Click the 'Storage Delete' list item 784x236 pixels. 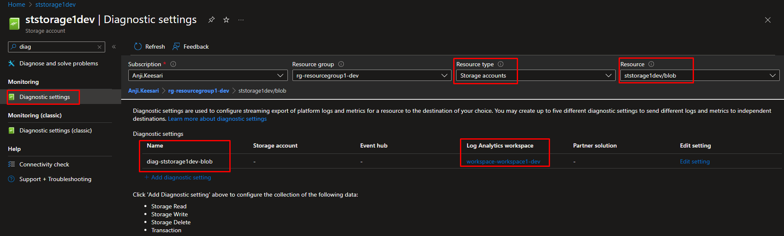tap(171, 222)
